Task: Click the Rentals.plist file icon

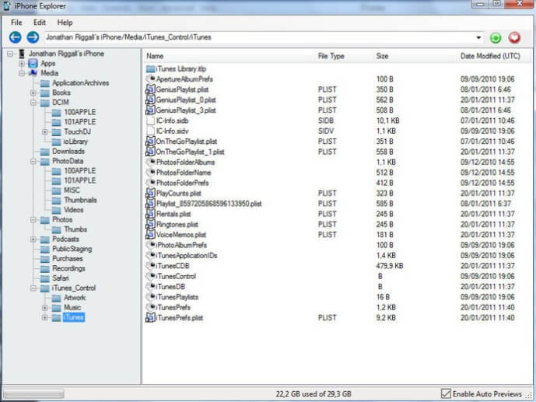Action: pyautogui.click(x=150, y=214)
